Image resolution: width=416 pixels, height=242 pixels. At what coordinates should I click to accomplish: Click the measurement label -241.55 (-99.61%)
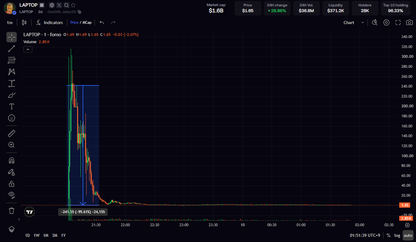(x=83, y=212)
